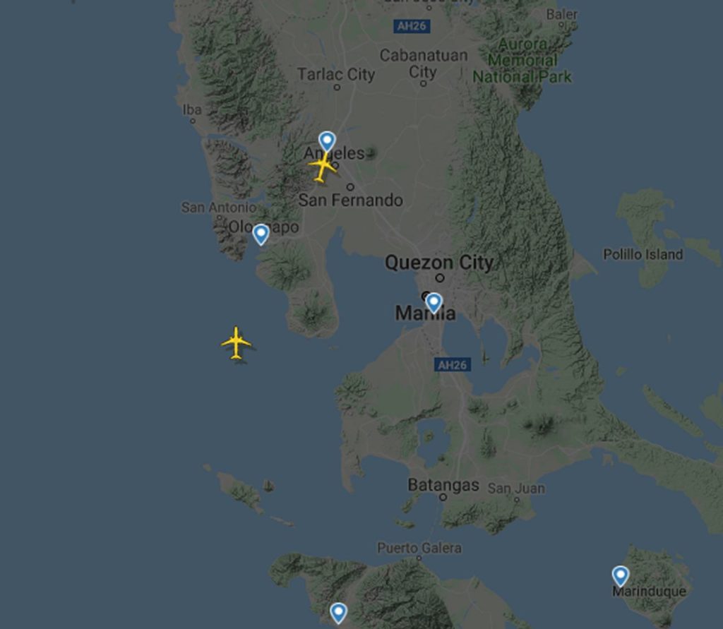Viewport: 723px width, 629px height.
Task: Open the Marinduque airport pin
Action: click(x=620, y=577)
